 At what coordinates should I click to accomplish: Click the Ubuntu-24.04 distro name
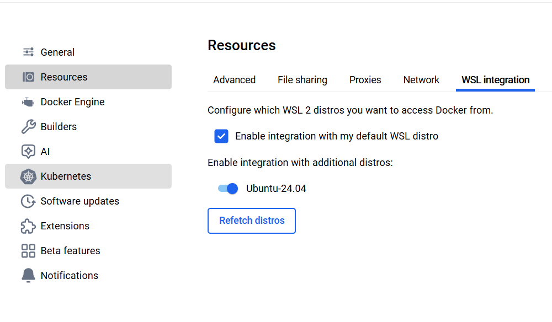[276, 189]
